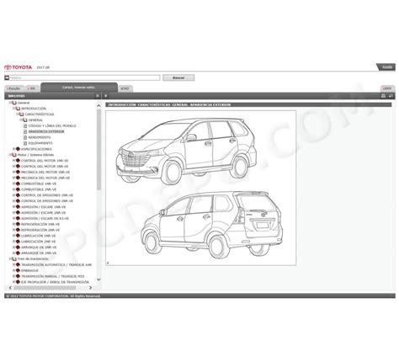This screenshot has width=399, height=362.
Task: Click the document icon for APARIENCIA EXTERIOR
Action: click(x=25, y=131)
